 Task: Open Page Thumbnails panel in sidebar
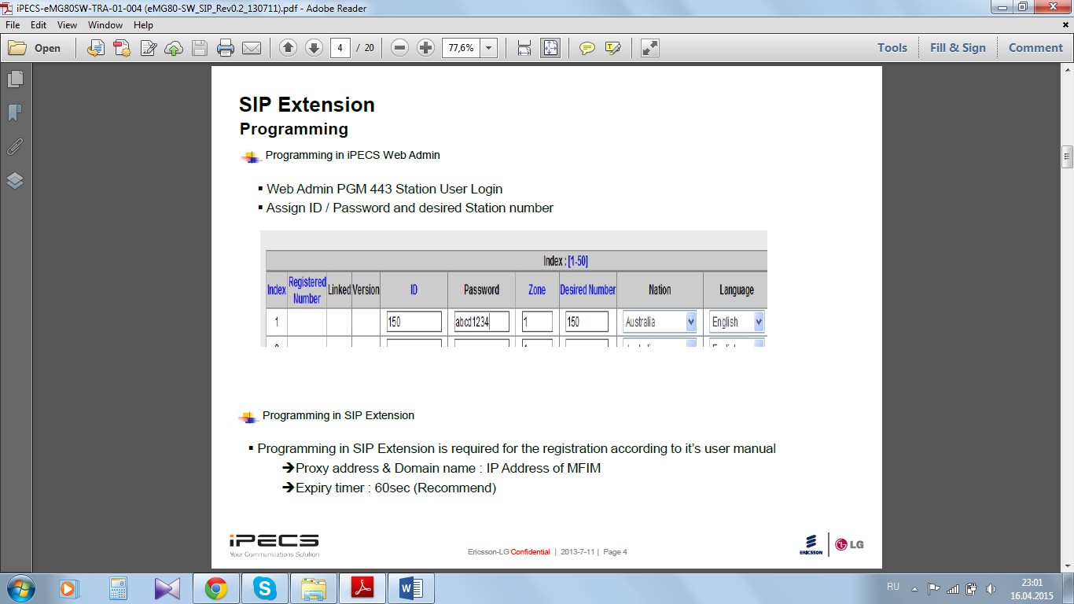tap(15, 79)
